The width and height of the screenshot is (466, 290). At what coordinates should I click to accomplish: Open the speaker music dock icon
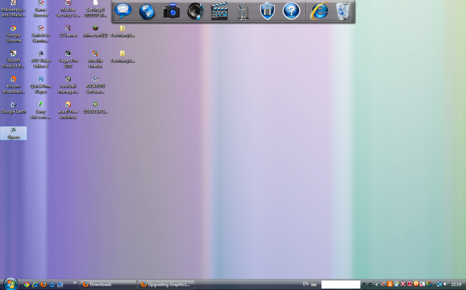[x=196, y=11]
